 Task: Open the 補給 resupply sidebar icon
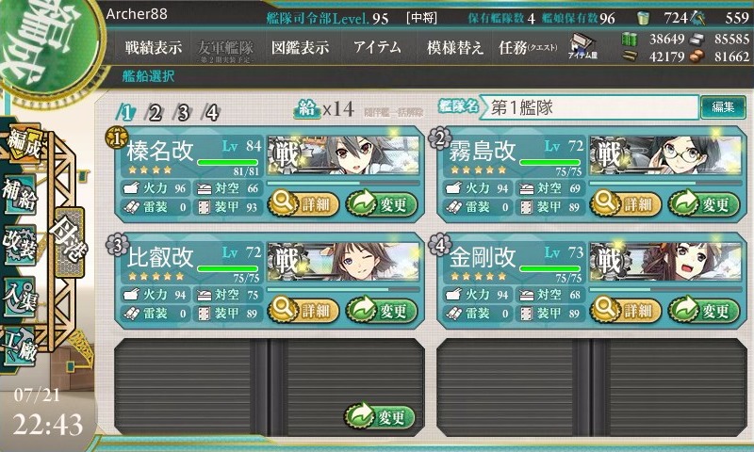19,195
